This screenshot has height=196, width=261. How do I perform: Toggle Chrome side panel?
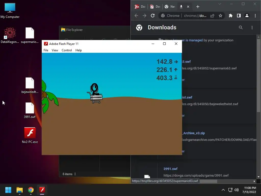[x=239, y=16]
